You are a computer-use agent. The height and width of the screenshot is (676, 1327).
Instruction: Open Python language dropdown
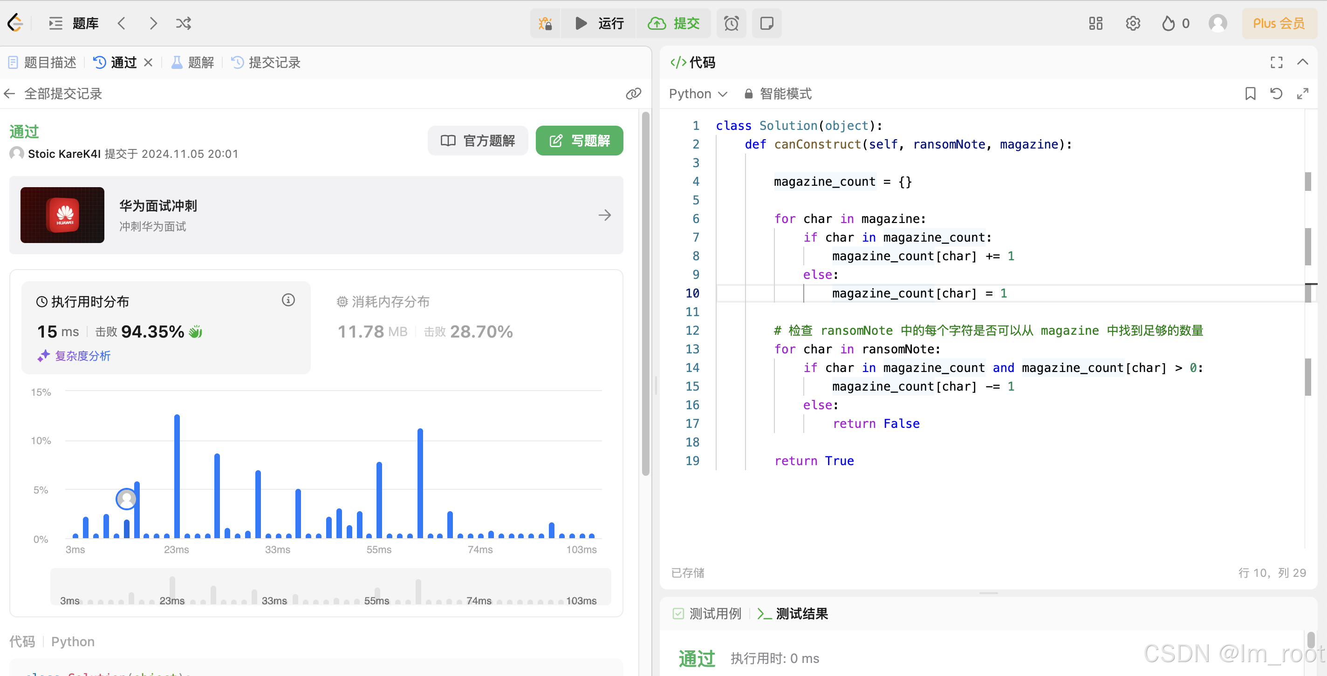pos(698,93)
